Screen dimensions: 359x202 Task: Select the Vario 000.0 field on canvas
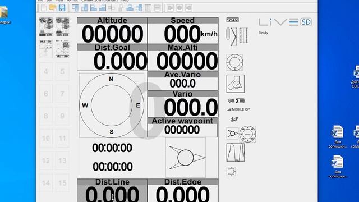tap(183, 104)
